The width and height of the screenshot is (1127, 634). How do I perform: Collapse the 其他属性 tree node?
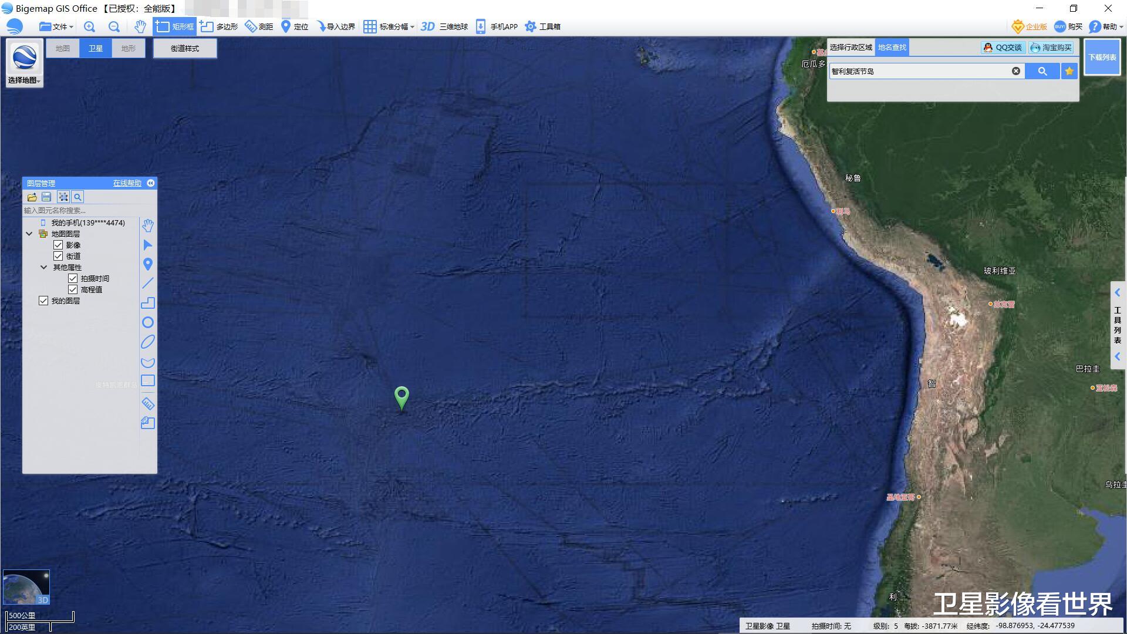[43, 267]
